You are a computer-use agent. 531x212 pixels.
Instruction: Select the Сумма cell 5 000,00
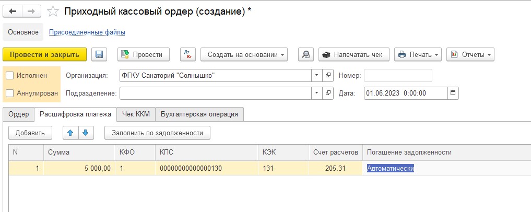[79, 168]
